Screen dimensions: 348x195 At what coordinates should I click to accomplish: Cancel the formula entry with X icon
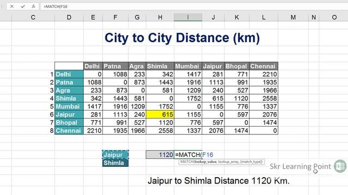coord(12,6)
